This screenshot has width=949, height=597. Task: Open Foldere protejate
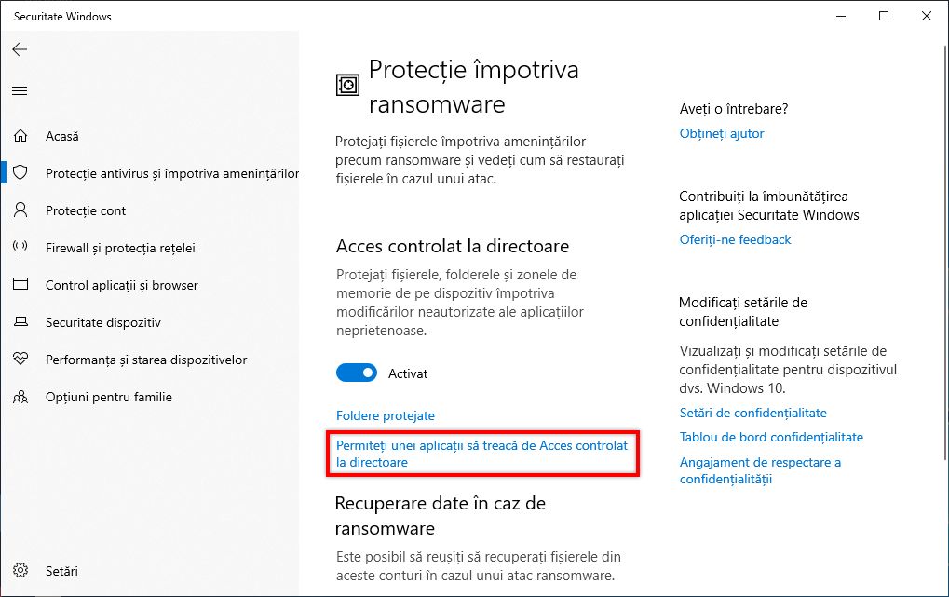(x=385, y=415)
